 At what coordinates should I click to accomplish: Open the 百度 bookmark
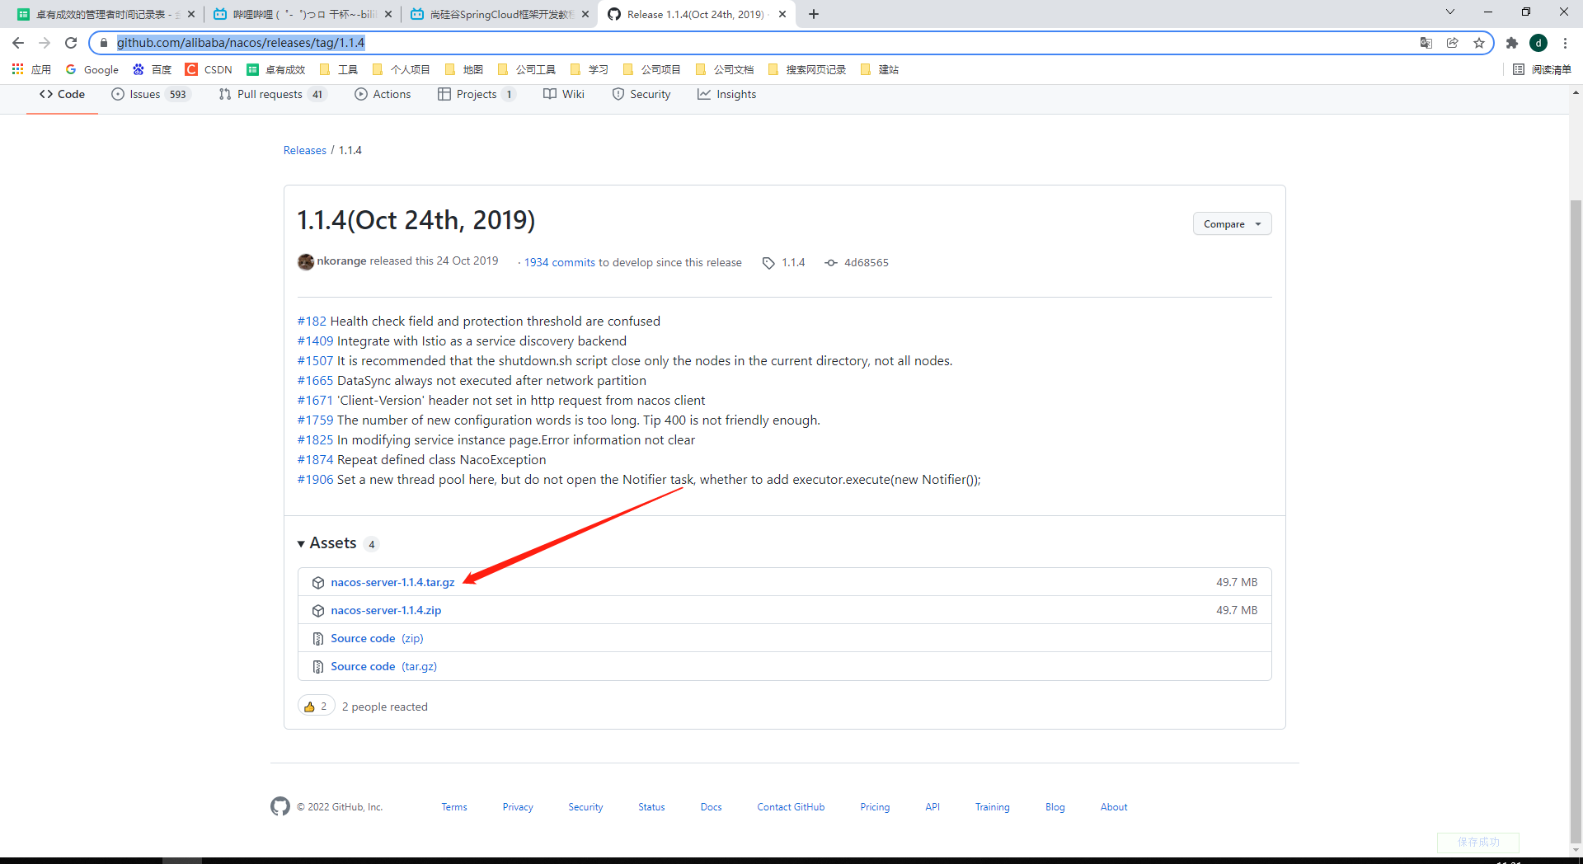[x=153, y=69]
